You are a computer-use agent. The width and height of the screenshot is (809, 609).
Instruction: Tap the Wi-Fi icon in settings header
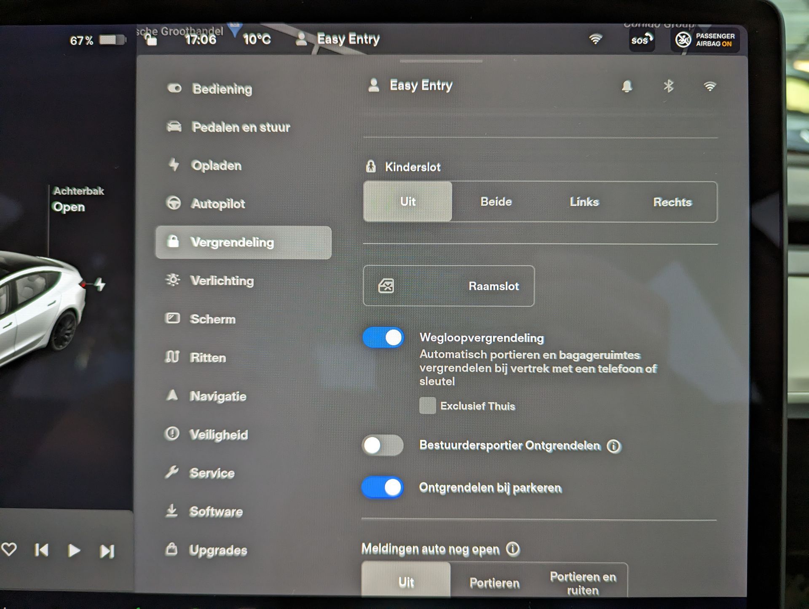coord(710,86)
